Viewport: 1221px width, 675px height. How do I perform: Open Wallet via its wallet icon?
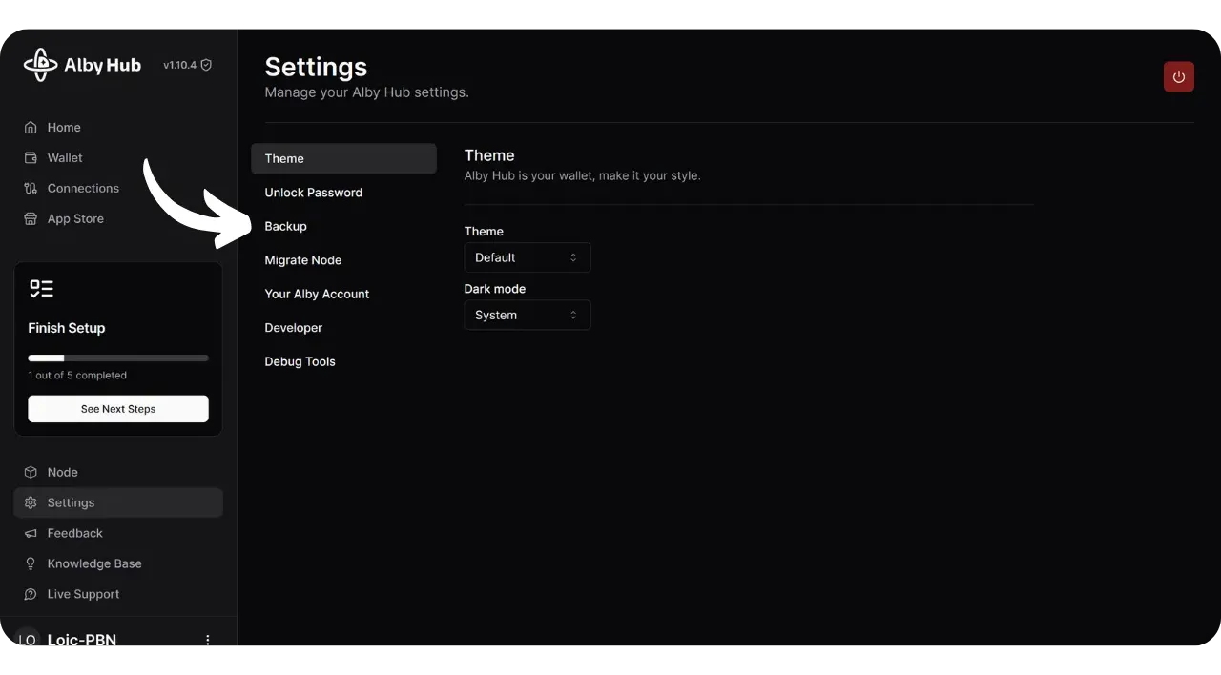point(31,158)
